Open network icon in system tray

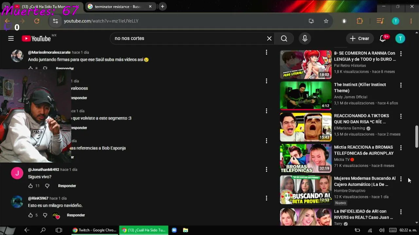(x=370, y=230)
